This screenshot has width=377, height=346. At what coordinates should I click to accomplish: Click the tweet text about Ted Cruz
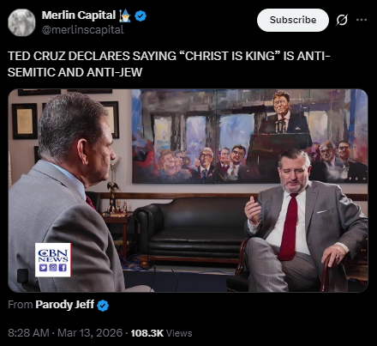169,64
